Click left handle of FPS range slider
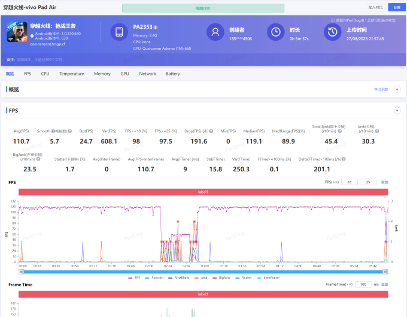The width and height of the screenshot is (407, 317). 22,272
